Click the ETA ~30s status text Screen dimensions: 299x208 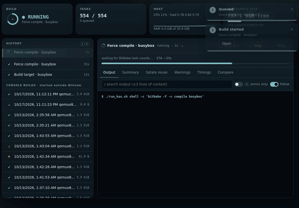click(x=164, y=58)
